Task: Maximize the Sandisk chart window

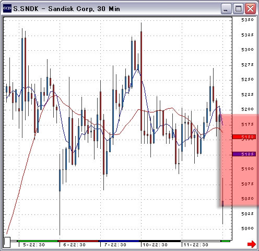Action: coord(238,8)
